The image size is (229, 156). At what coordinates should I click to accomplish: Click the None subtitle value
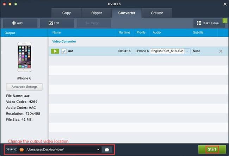197,51
